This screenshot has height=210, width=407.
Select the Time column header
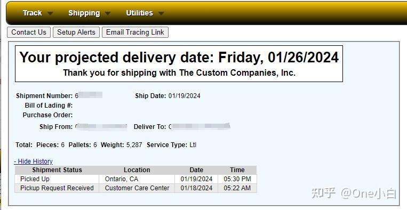pyautogui.click(x=237, y=170)
